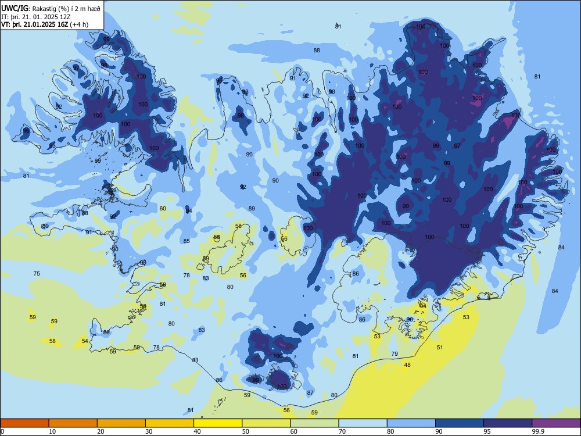Click the legend tick label '99.9'
This screenshot has height=436, width=581.
click(538, 431)
